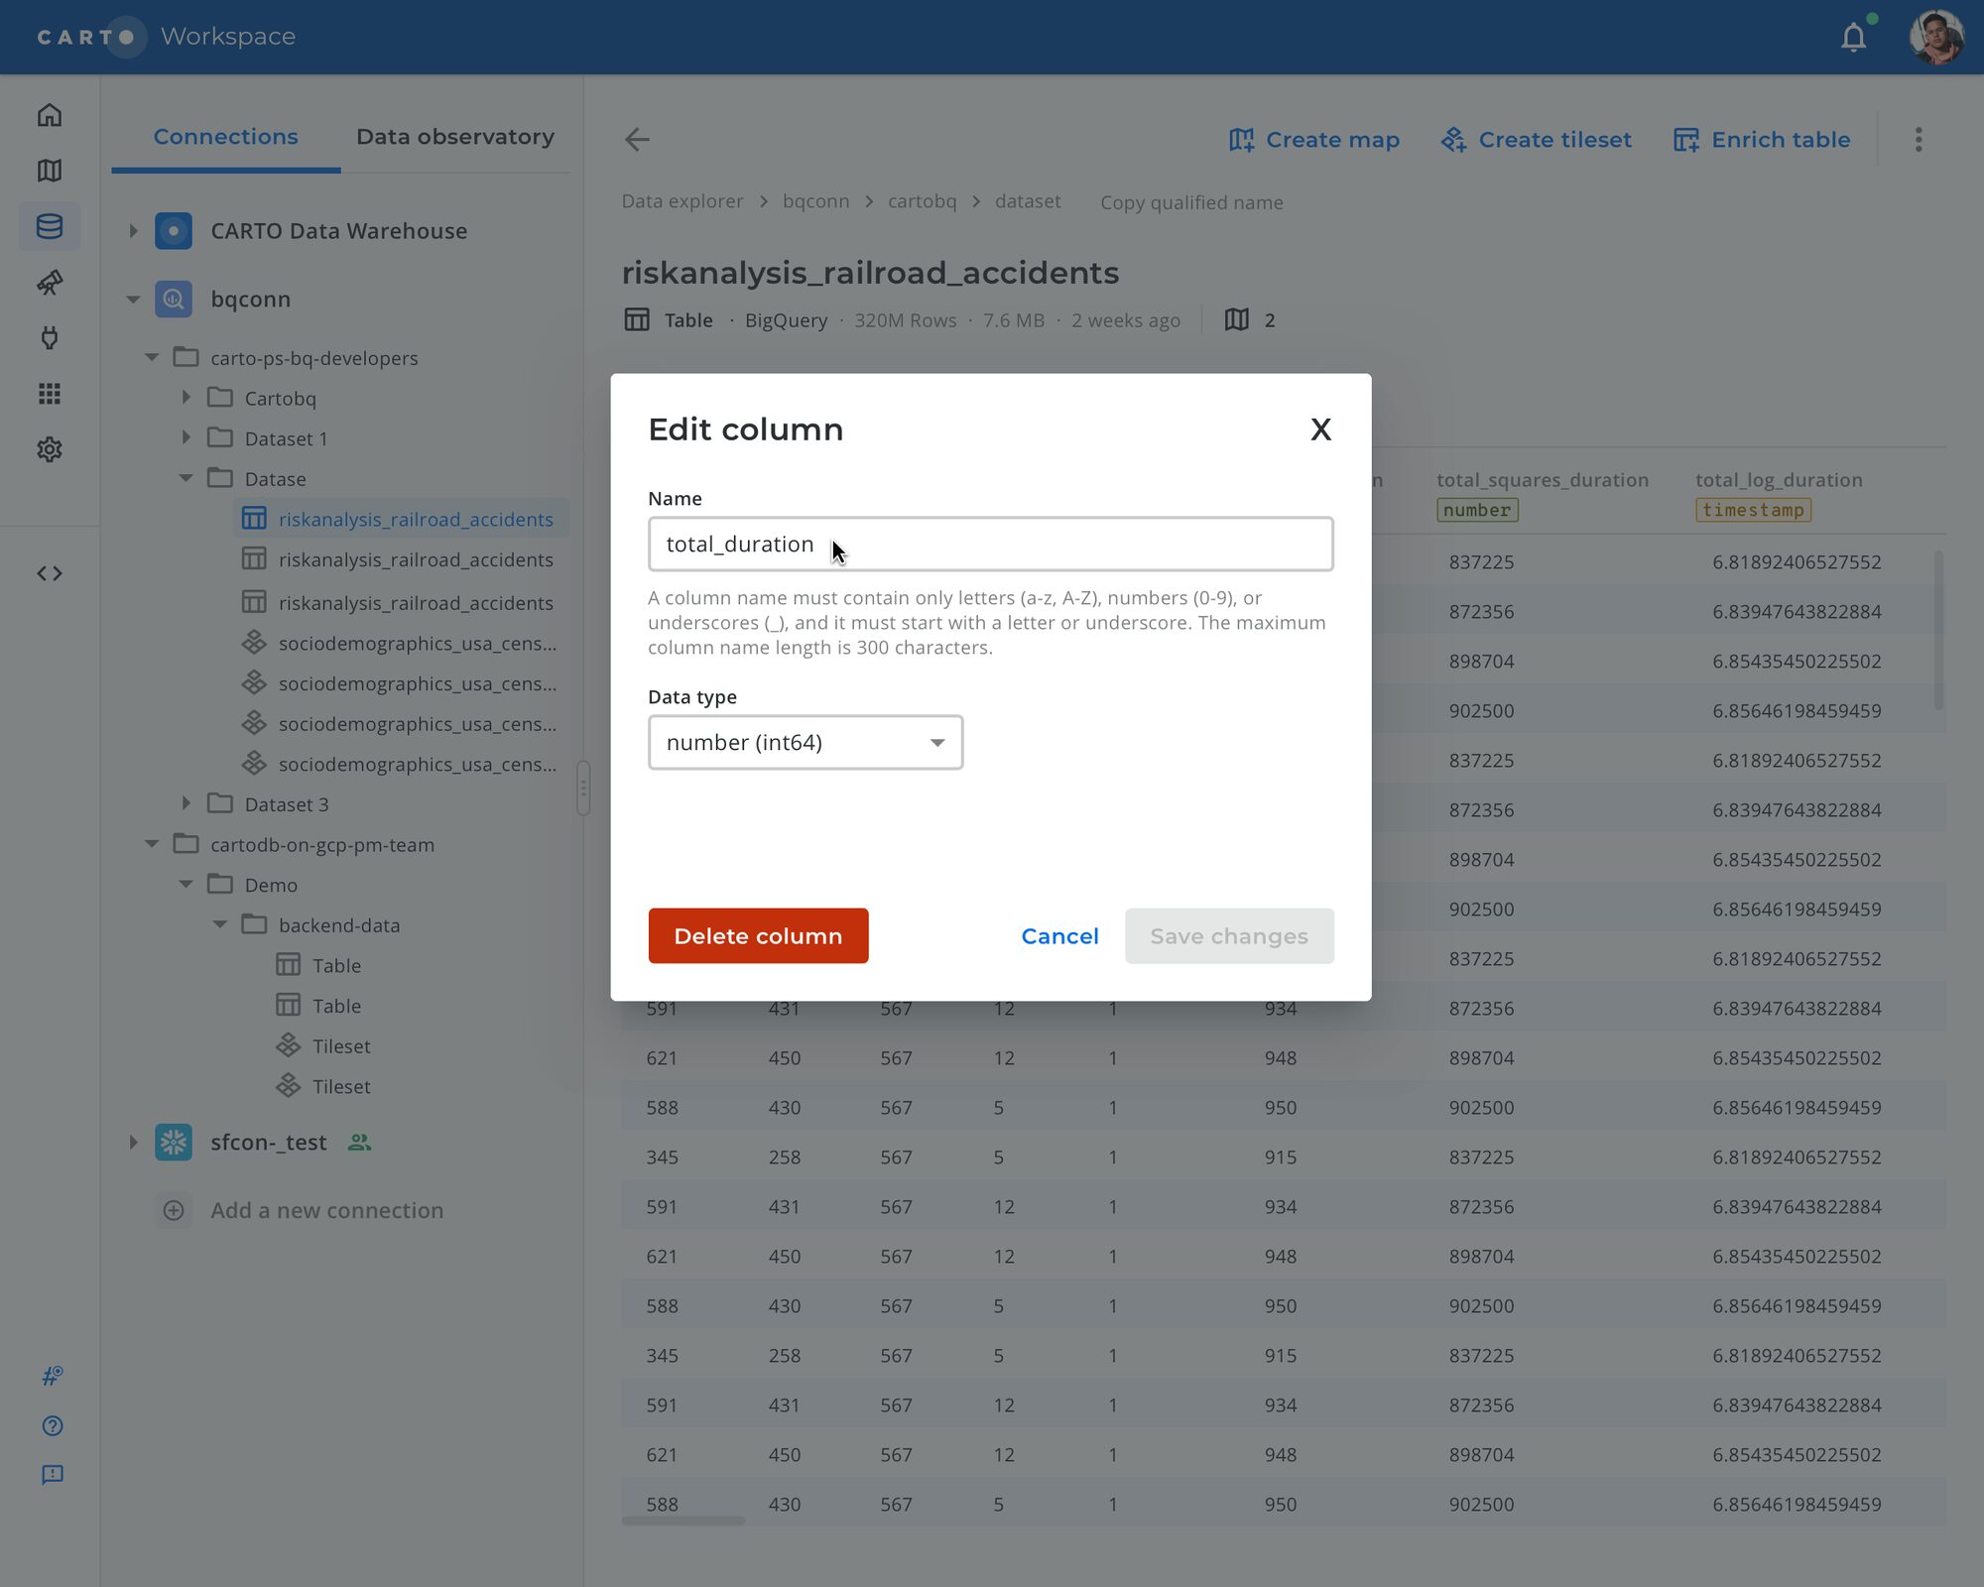
Task: Open the feedback message icon in sidebar
Action: [x=53, y=1475]
